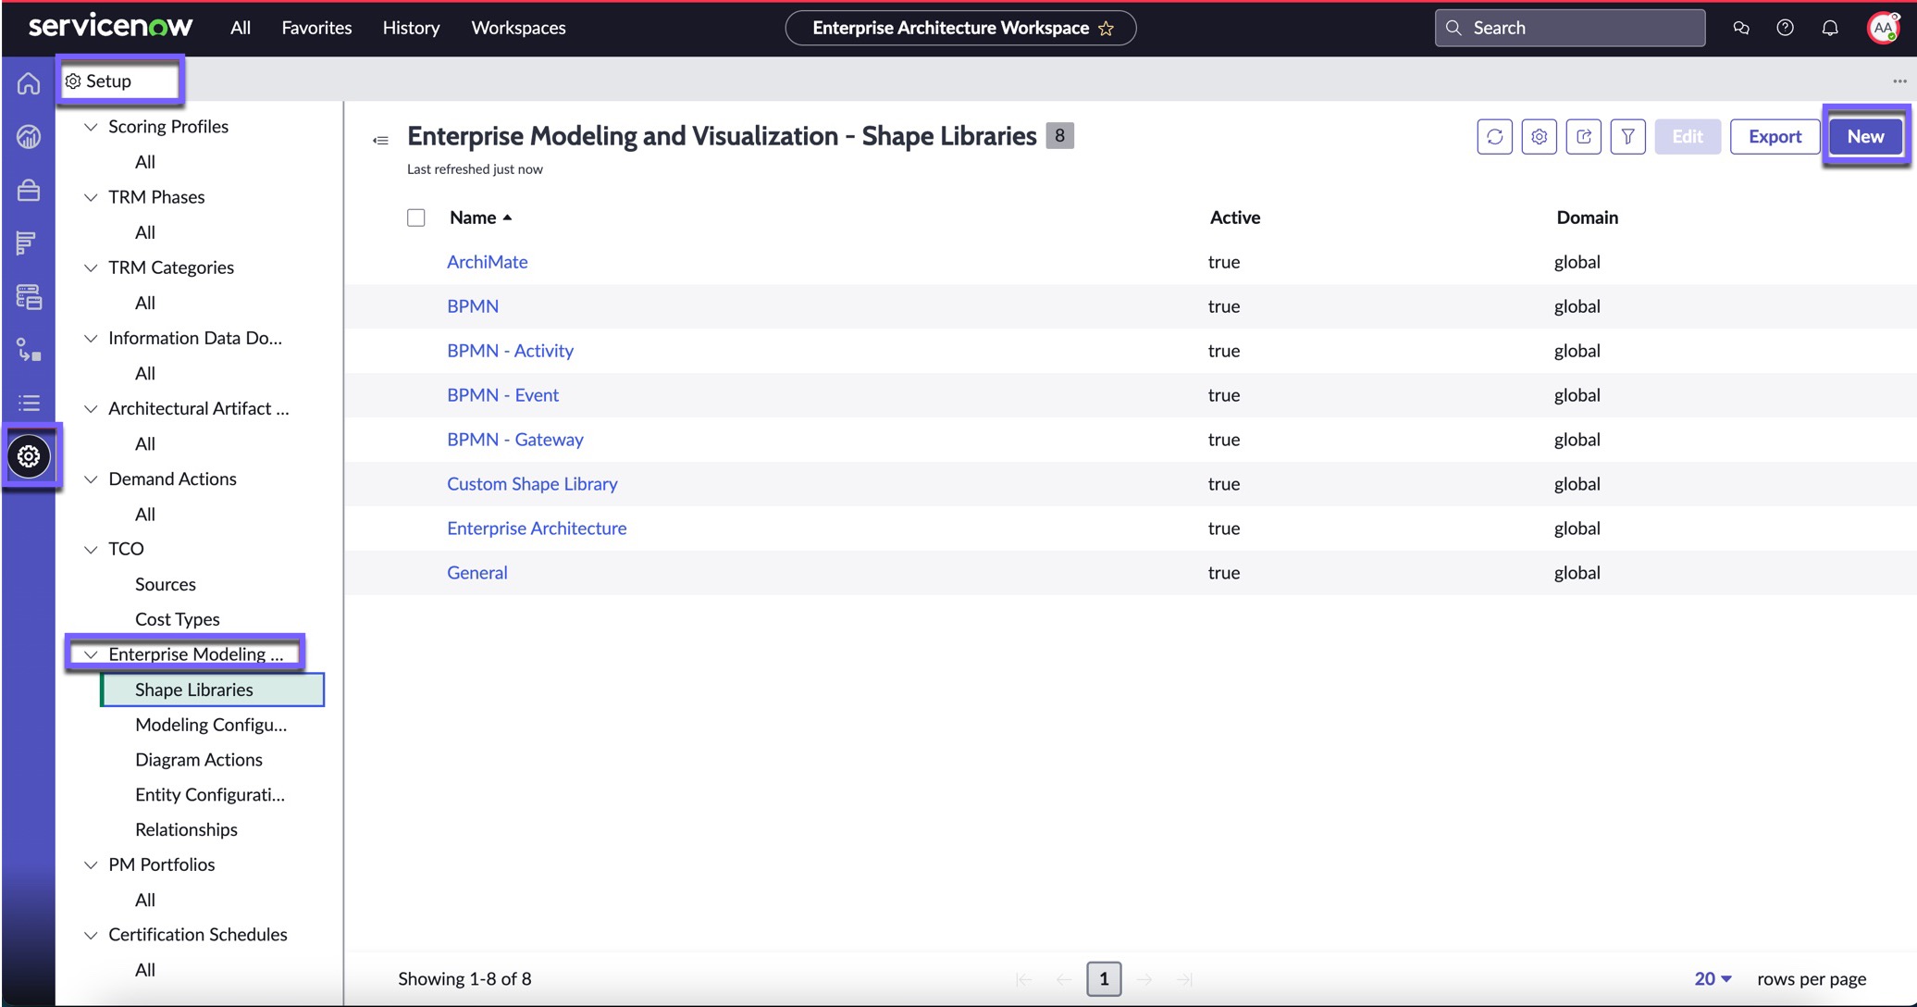Open the Custom Shape Library record

tap(532, 484)
